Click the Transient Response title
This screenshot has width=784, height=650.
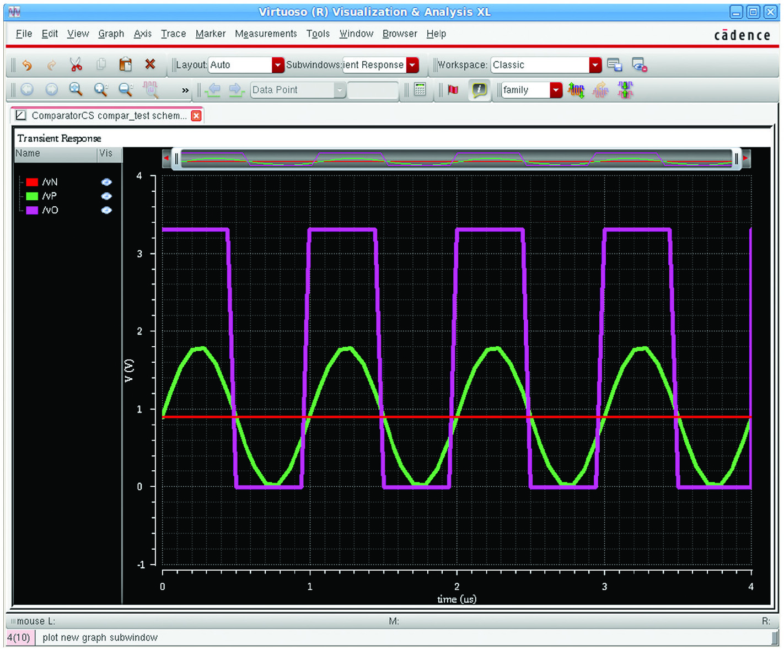[59, 138]
